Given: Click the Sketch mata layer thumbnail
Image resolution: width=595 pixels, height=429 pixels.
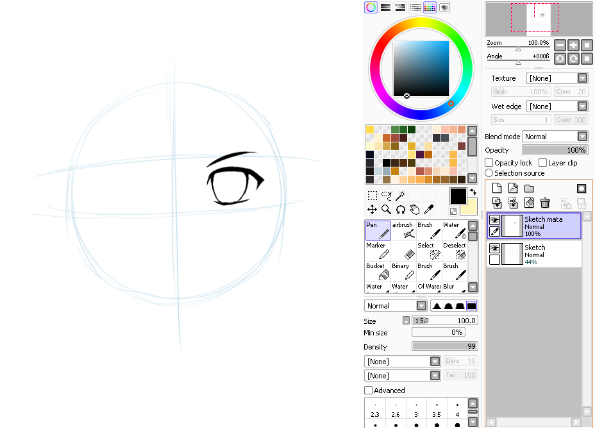Looking at the screenshot, I should pos(512,226).
